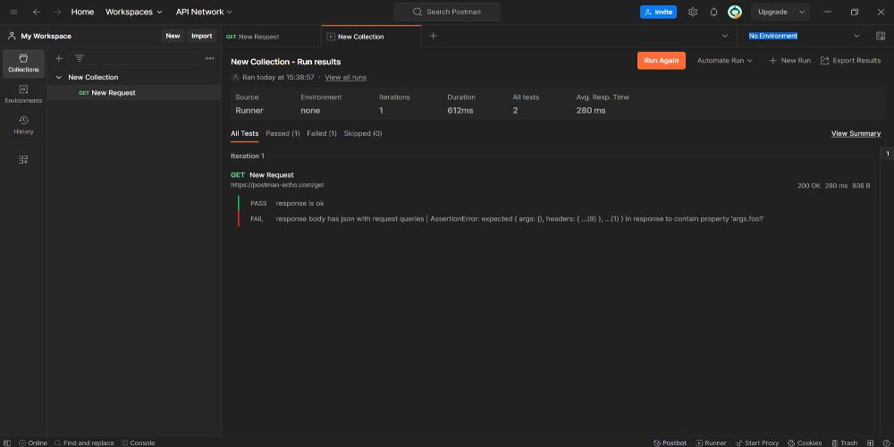Open the tabs overflow chevron

(725, 36)
